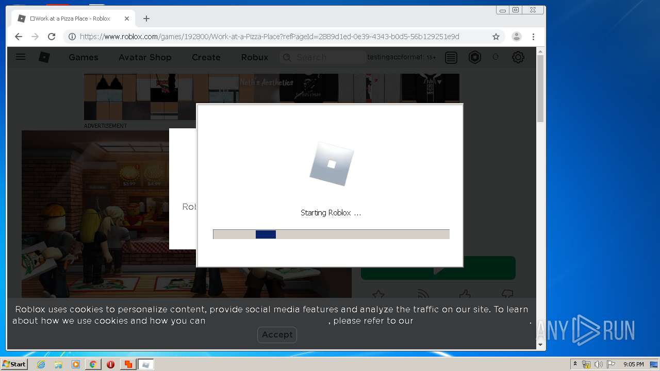Image resolution: width=660 pixels, height=371 pixels.
Task: Open Action Center flag tray icon
Action: tap(610, 364)
